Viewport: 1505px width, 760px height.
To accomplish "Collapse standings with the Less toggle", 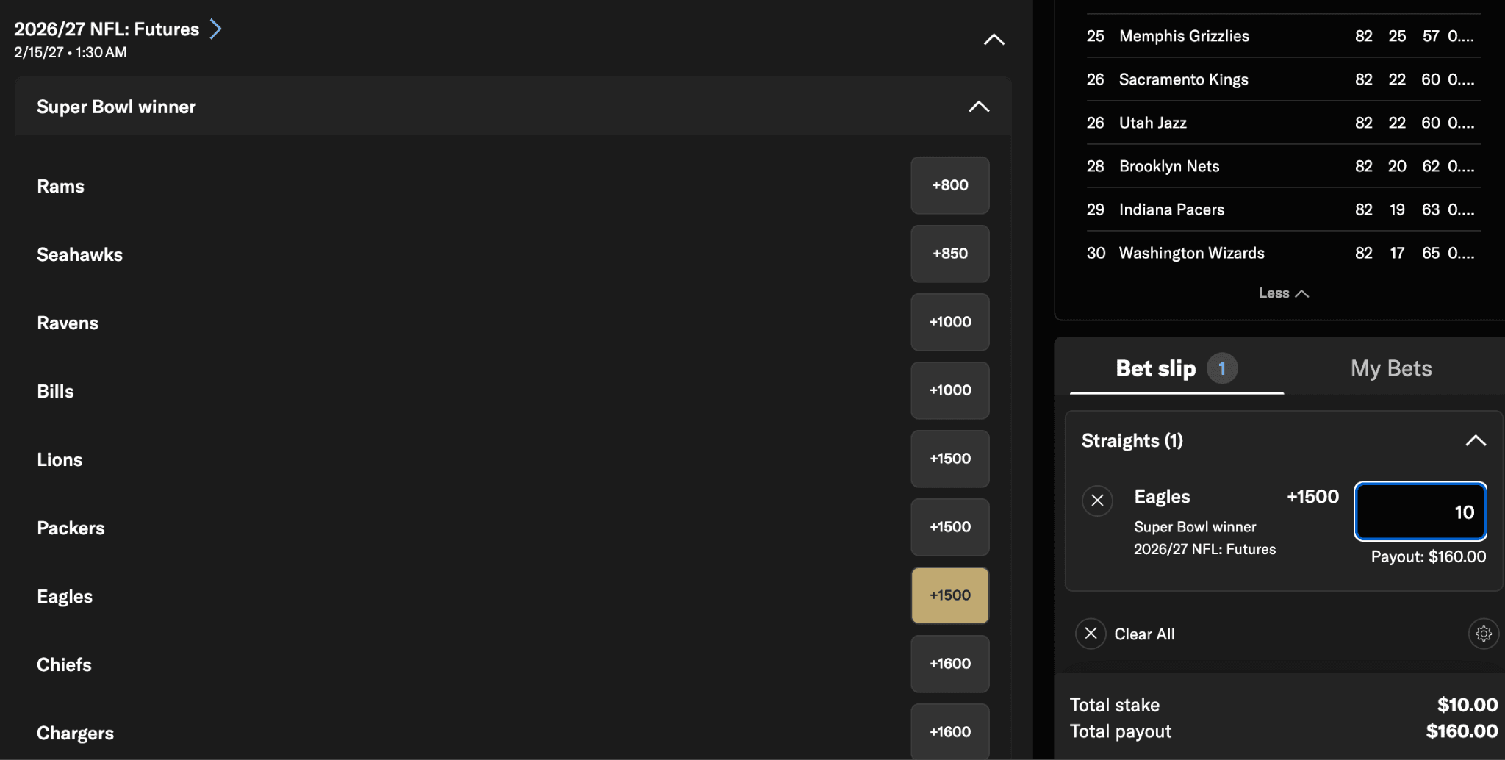I will click(1283, 293).
